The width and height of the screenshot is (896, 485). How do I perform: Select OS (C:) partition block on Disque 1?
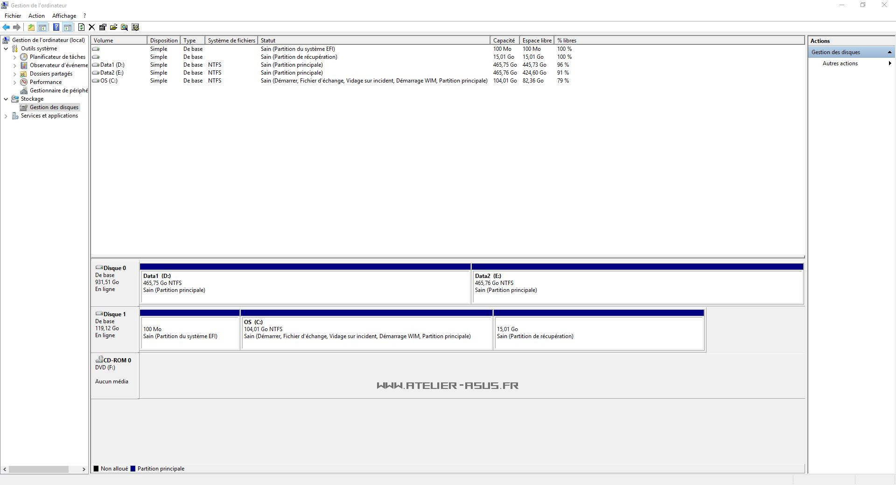click(x=367, y=330)
